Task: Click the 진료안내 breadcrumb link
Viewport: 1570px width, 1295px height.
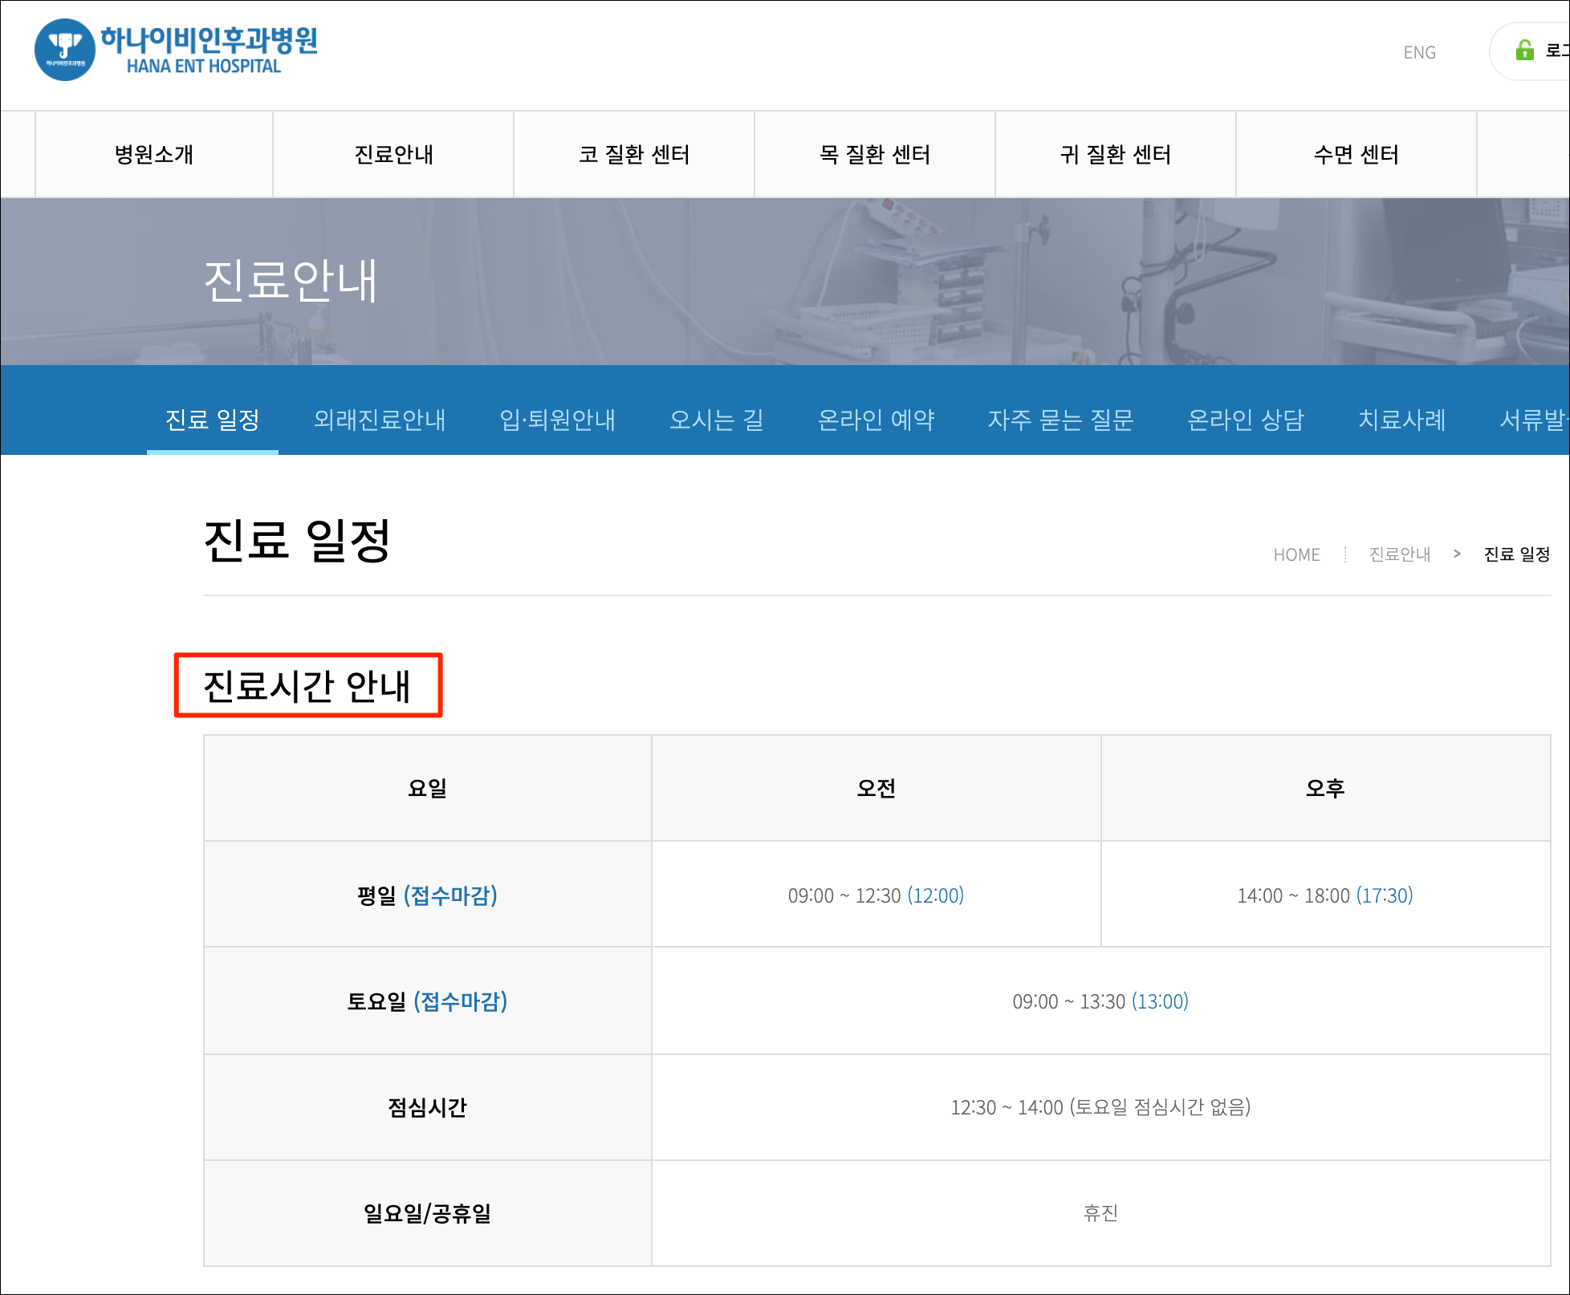Action: 1399,554
